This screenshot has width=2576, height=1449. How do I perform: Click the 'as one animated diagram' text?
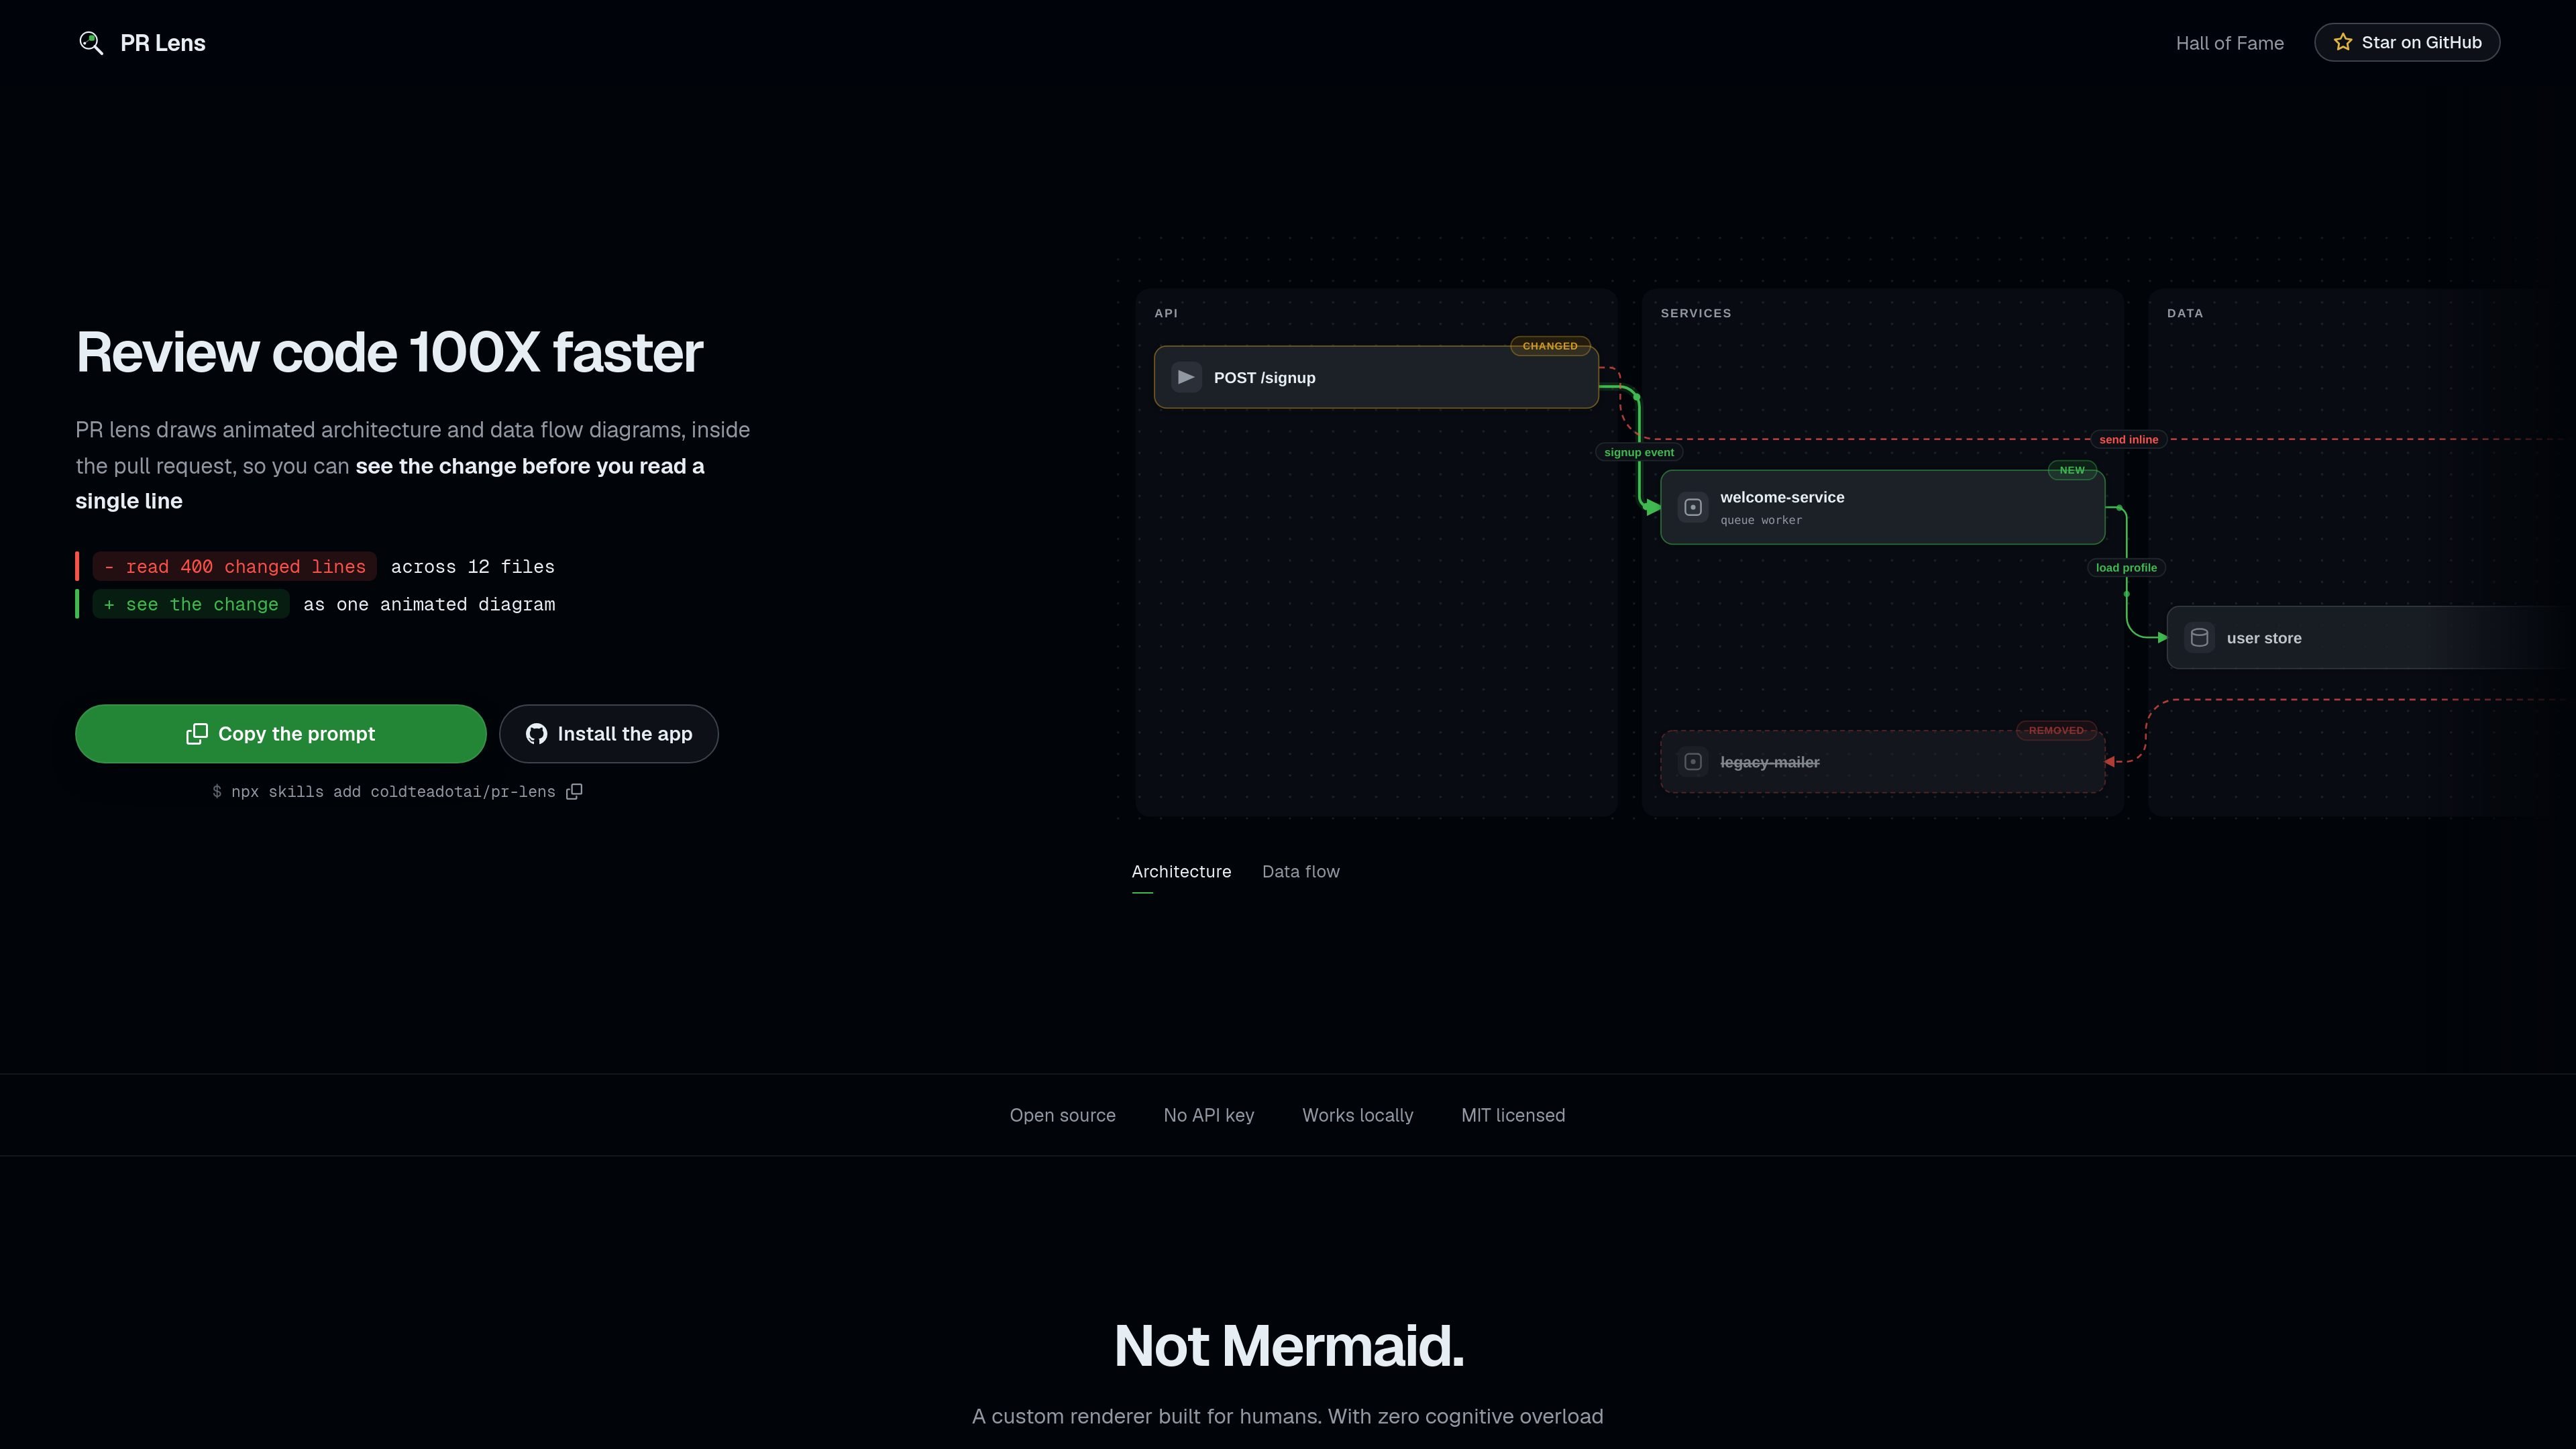[x=429, y=604]
